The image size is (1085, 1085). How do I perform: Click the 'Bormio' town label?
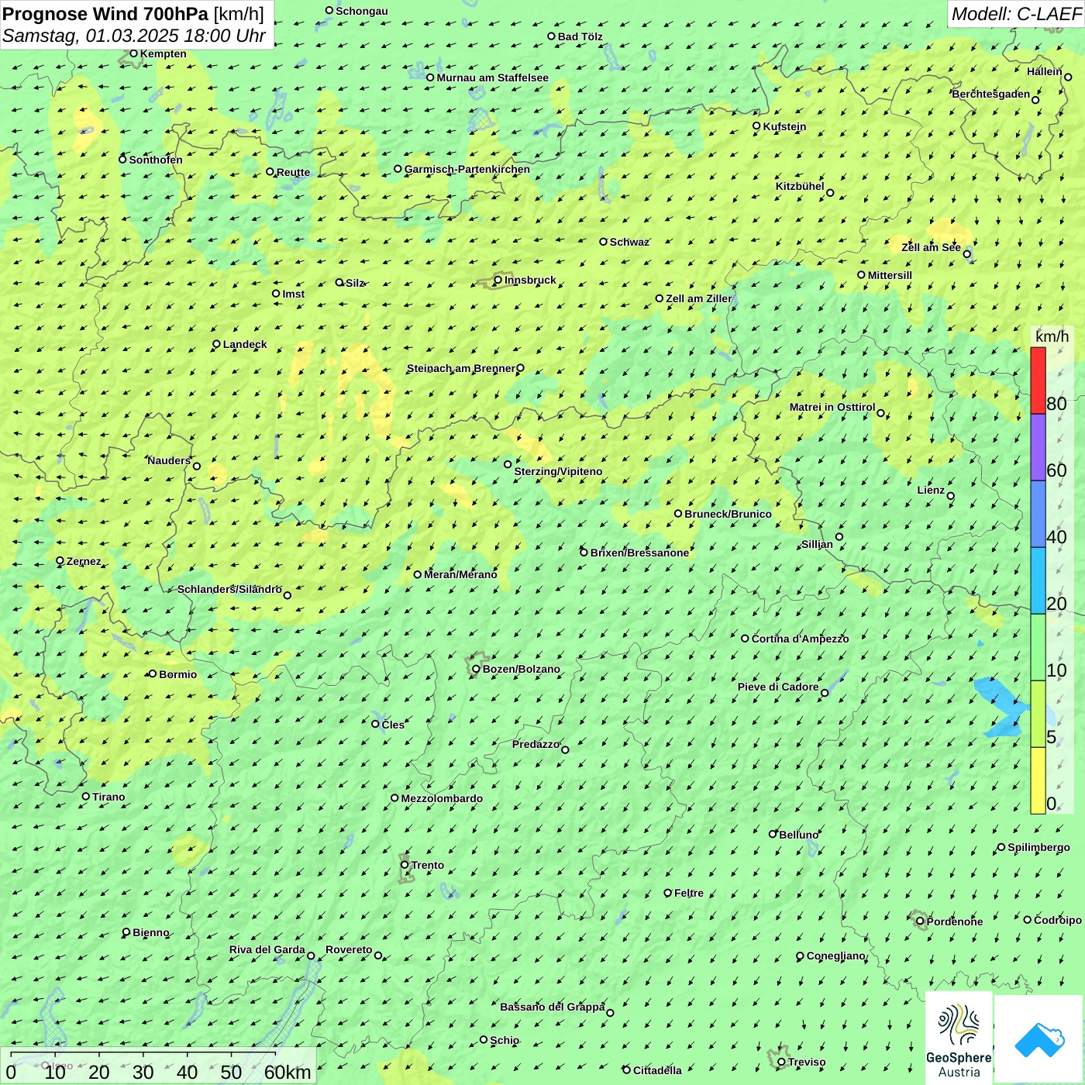(x=178, y=674)
